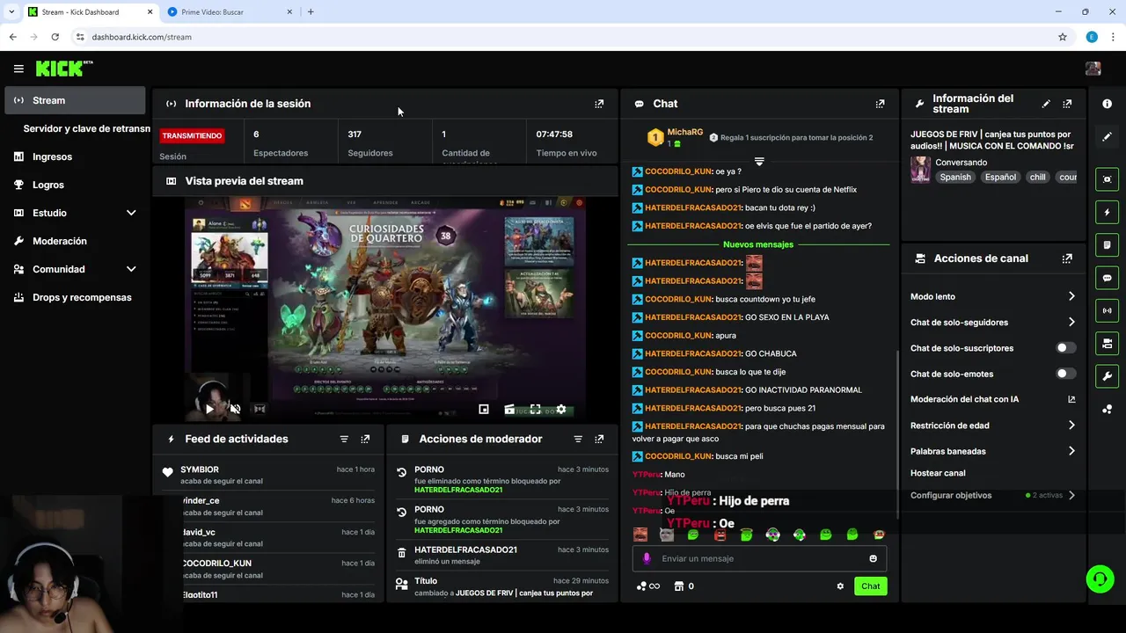
Task: Pop out the Acciones de canal panel
Action: click(x=1067, y=258)
